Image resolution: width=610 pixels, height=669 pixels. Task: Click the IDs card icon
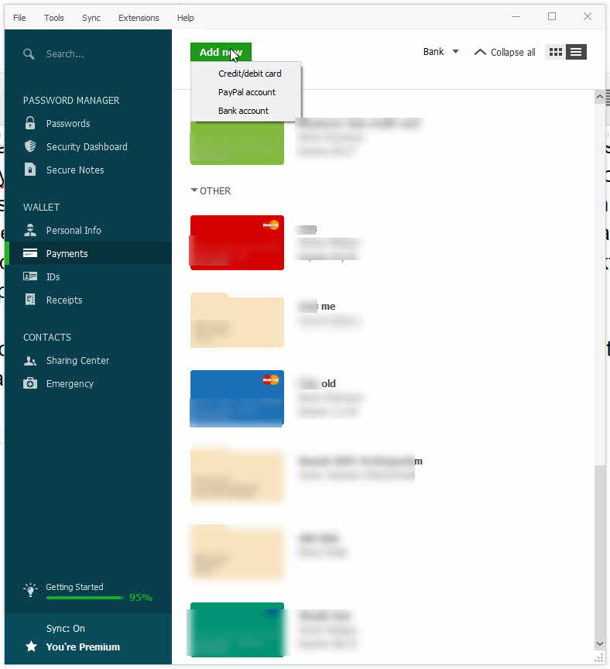(x=30, y=276)
